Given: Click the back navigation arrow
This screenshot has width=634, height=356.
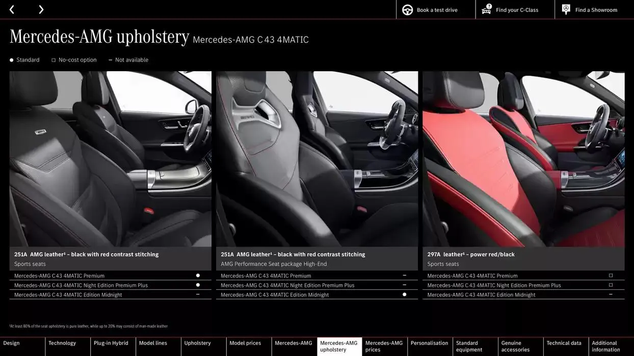Looking at the screenshot, I should (x=11, y=9).
